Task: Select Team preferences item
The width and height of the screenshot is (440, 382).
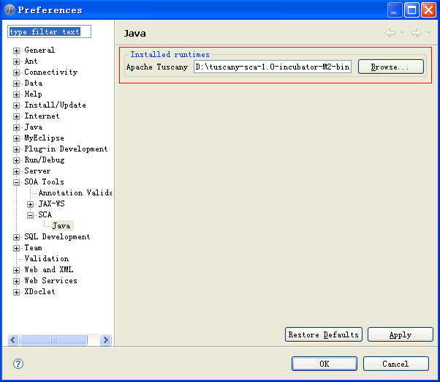Action: tap(33, 248)
